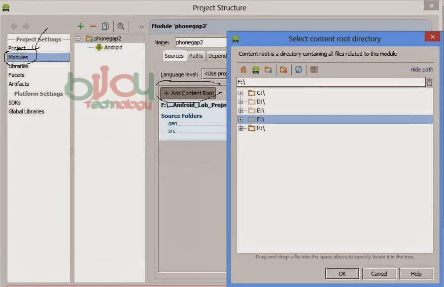Collapse the phonegap2 module tree
This screenshot has height=287, width=444.
coord(78,38)
